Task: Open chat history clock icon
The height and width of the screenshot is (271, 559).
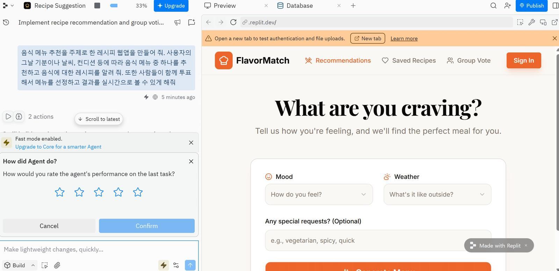Action: [6, 22]
